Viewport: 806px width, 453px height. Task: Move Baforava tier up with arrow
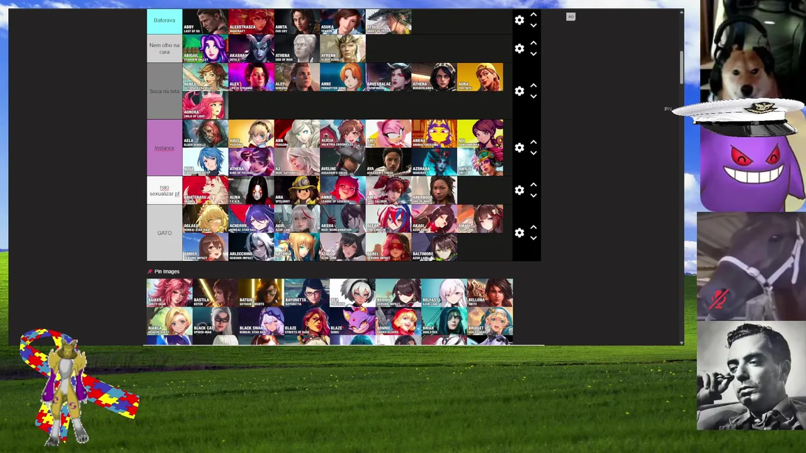coord(533,14)
